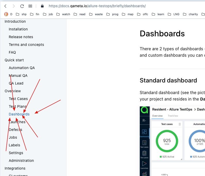This screenshot has width=205, height=176.
Task: Click the browser back arrow
Action: pyautogui.click(x=5, y=6)
